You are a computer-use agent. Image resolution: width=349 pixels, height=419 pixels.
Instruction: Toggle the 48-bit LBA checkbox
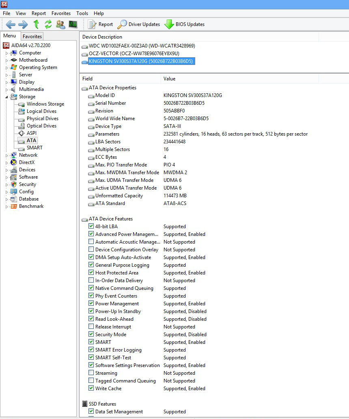pyautogui.click(x=91, y=226)
